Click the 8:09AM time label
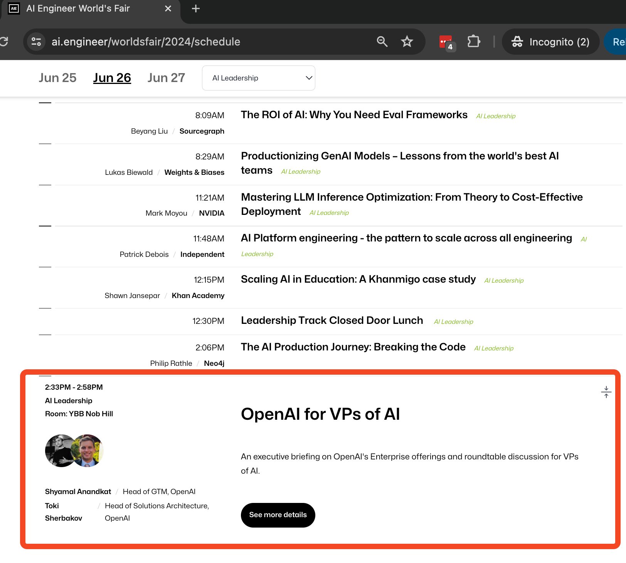This screenshot has width=626, height=563. (210, 115)
